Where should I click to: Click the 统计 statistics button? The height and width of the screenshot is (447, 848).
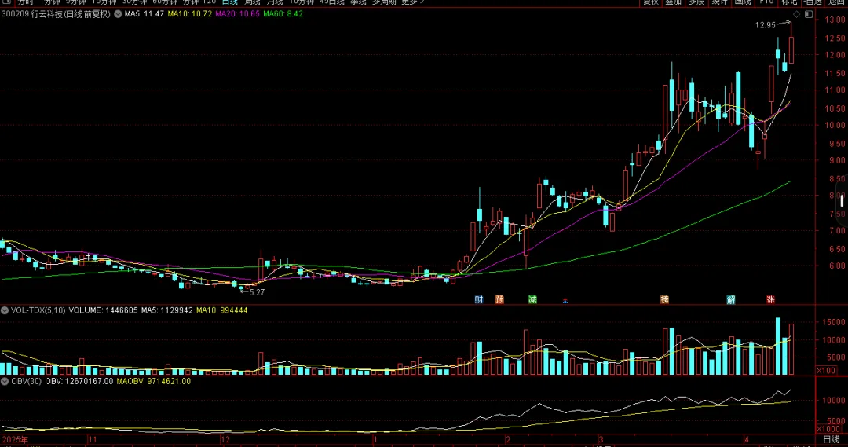[x=719, y=2]
